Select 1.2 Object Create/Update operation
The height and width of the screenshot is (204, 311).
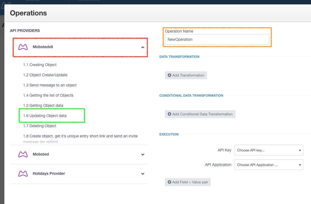tap(45, 75)
